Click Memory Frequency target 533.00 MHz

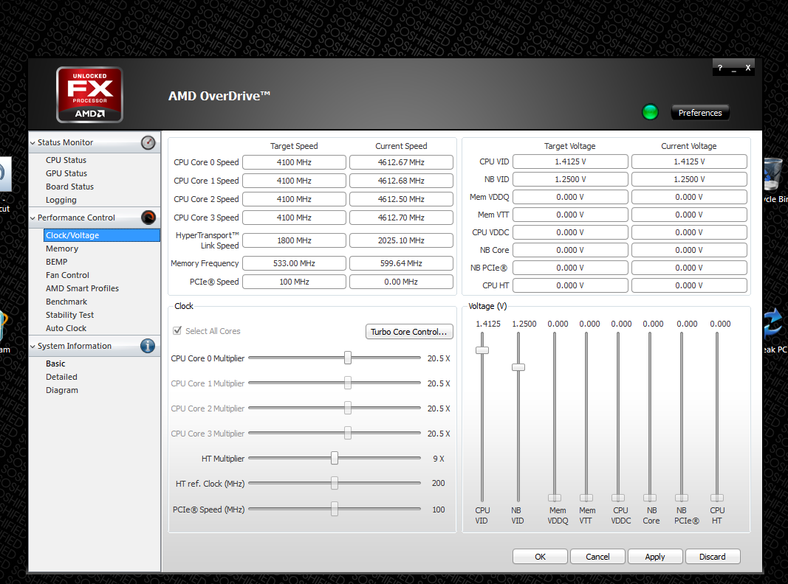(294, 263)
